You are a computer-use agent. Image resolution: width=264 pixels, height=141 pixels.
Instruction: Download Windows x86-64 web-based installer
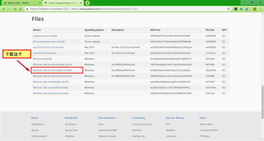click(52, 76)
